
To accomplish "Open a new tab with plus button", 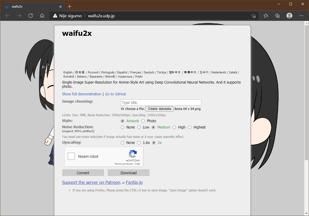I will [x=69, y=7].
